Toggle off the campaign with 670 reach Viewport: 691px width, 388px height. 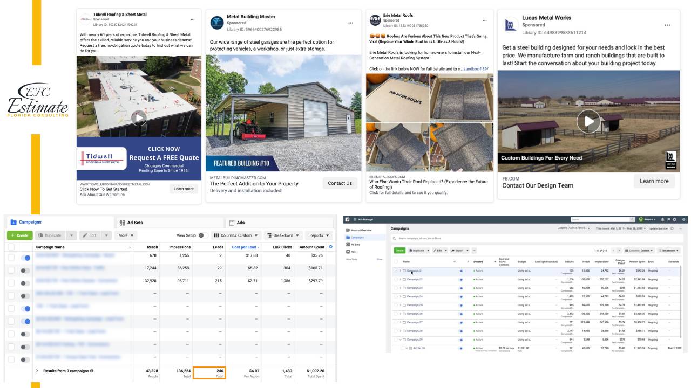click(x=25, y=258)
